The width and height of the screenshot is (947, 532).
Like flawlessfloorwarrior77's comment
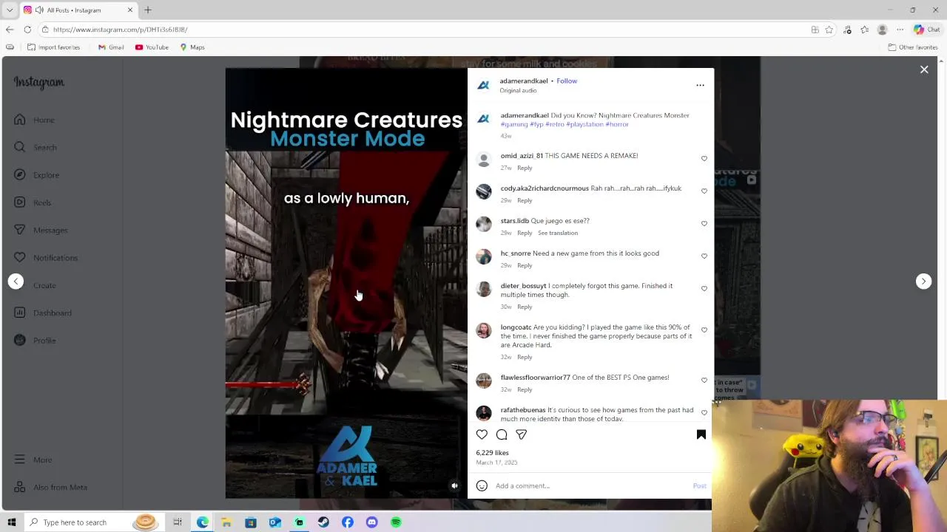(x=704, y=381)
